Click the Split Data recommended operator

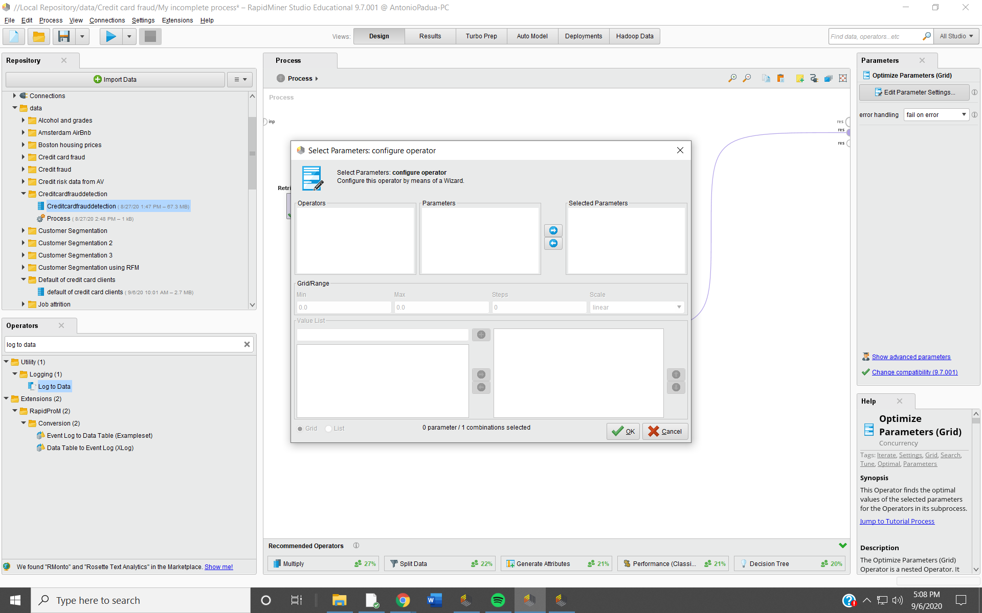tap(440, 563)
